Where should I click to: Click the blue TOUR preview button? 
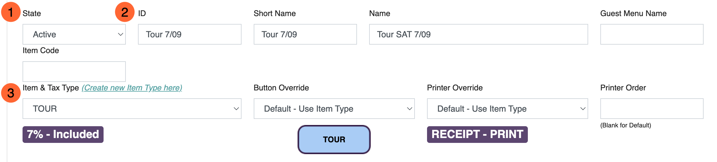tap(334, 140)
